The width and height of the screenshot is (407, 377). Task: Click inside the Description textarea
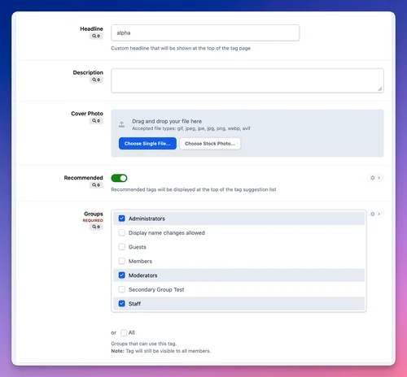tap(247, 80)
